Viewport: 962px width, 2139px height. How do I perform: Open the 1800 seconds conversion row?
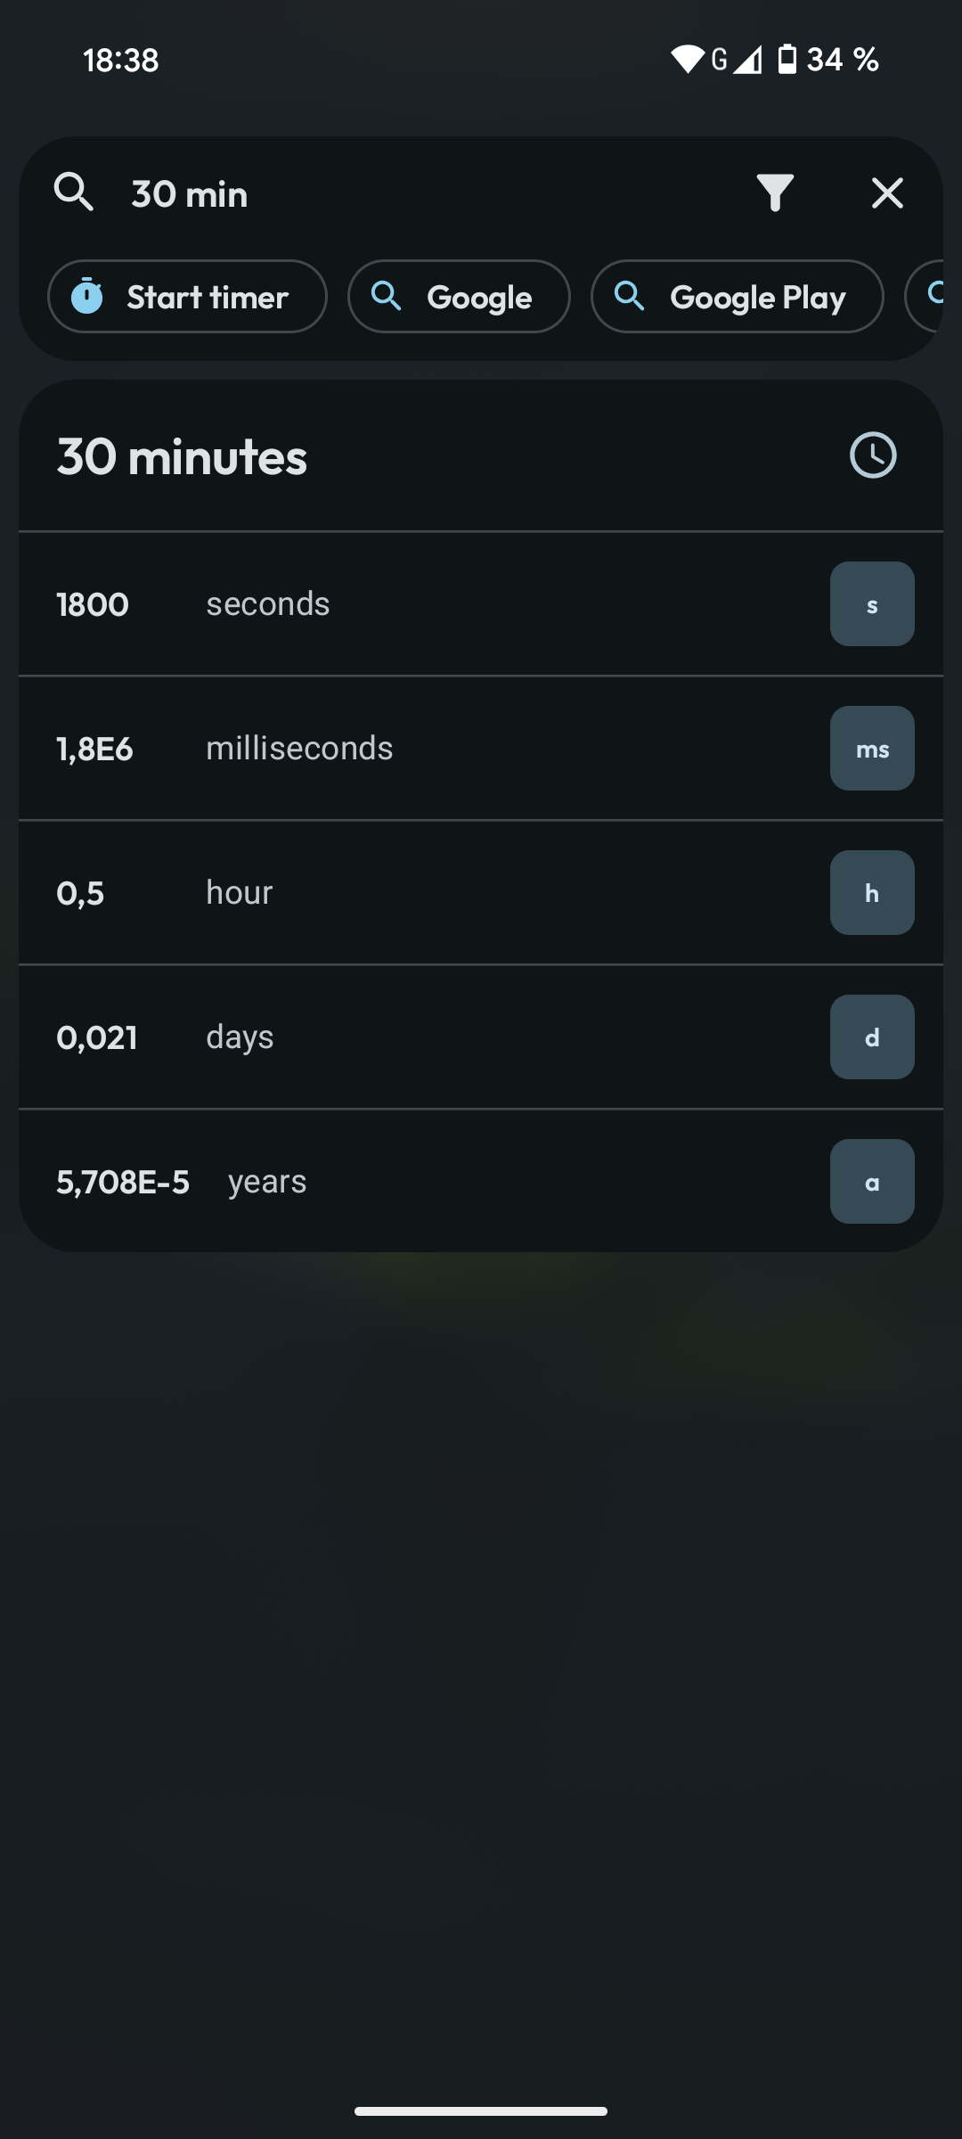(481, 603)
